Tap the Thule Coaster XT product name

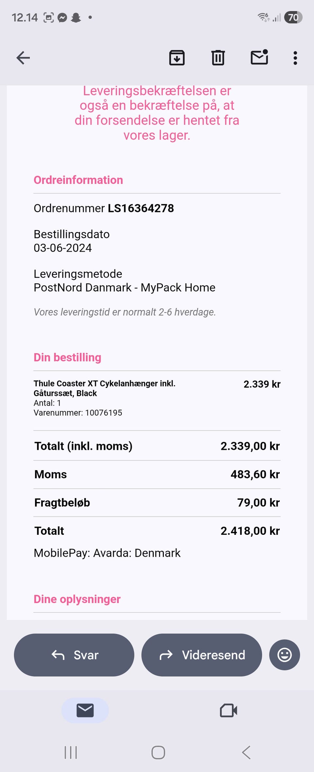[x=104, y=388]
